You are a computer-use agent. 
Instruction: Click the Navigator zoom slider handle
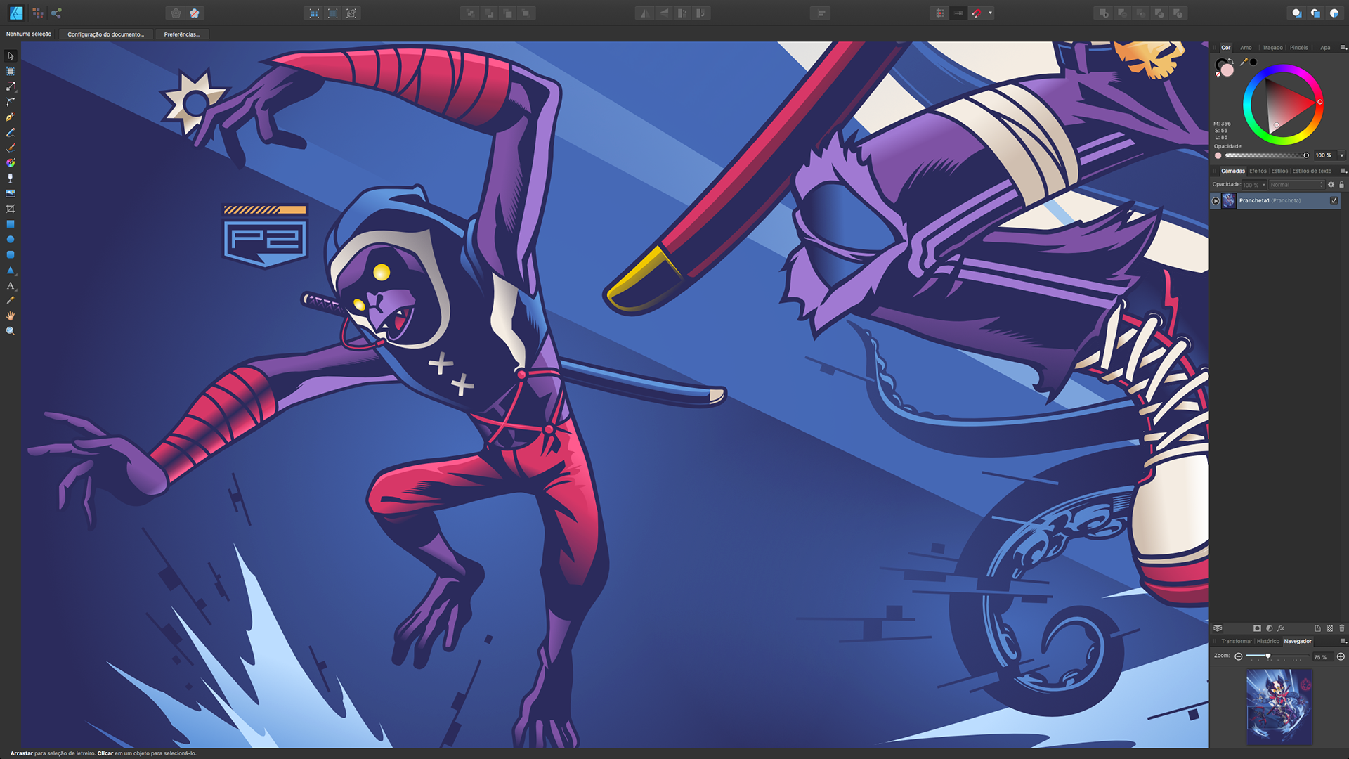[x=1267, y=656]
